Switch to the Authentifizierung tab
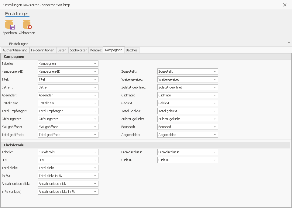Viewport: 292px width, 208px height. (15, 50)
